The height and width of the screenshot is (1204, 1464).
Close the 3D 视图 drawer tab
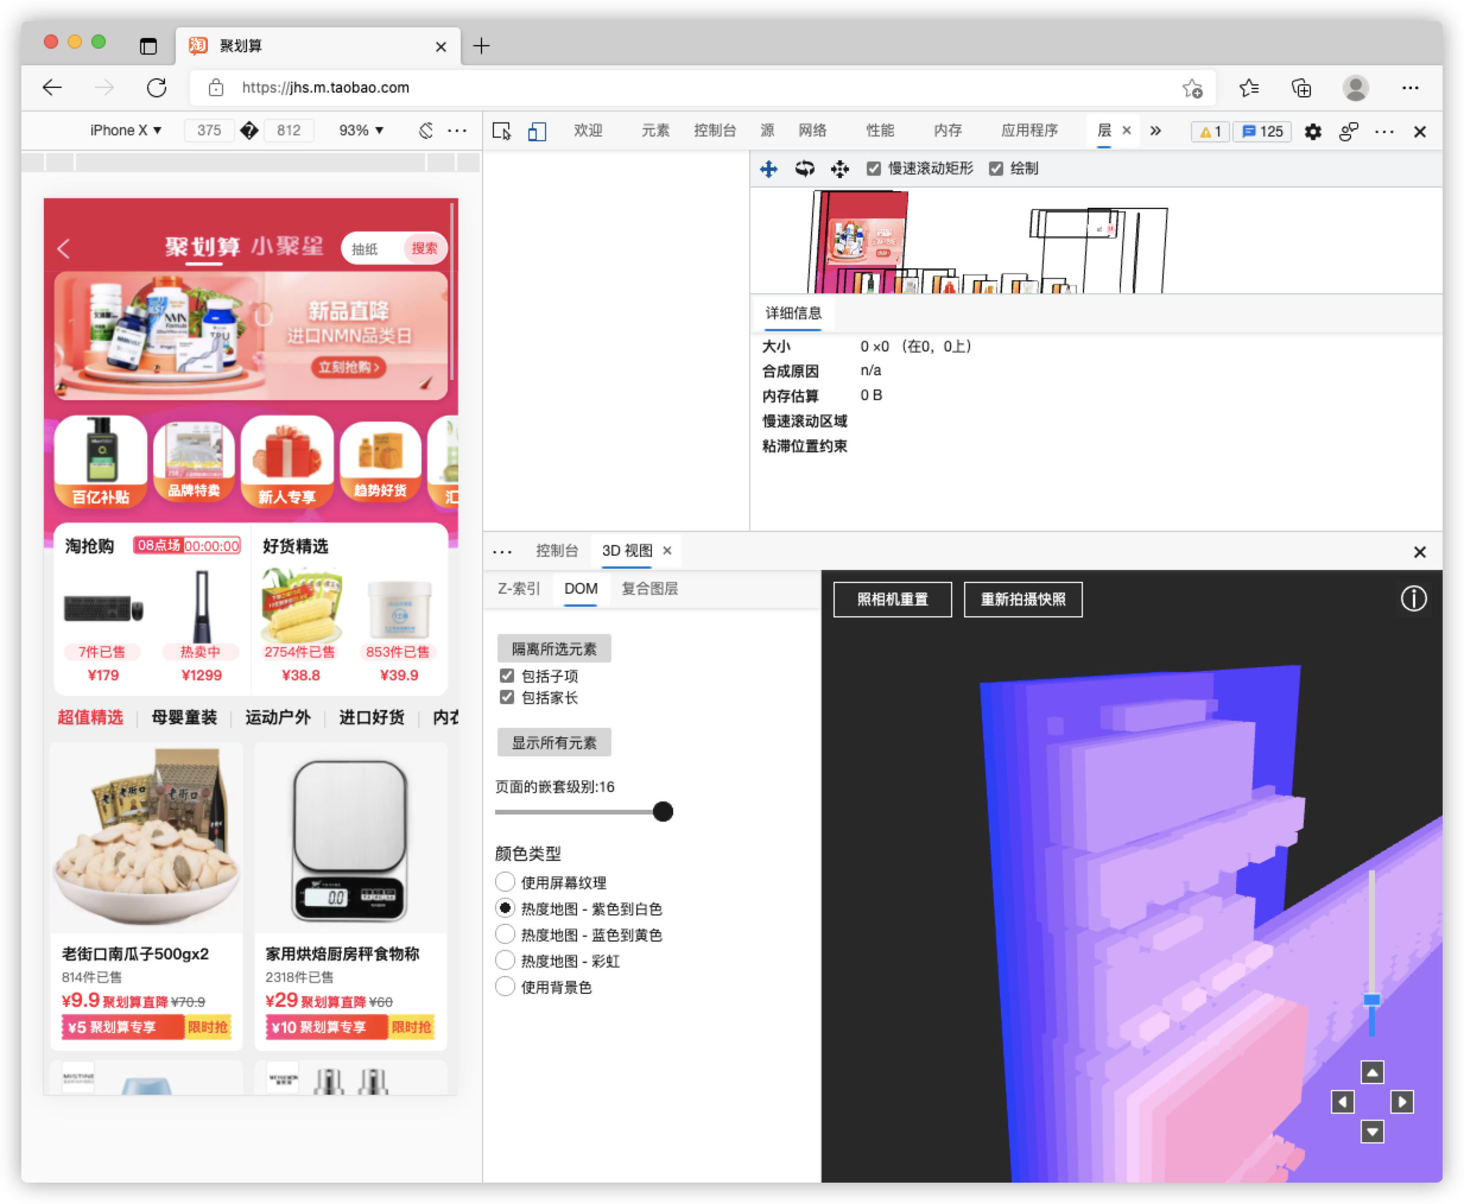click(668, 551)
